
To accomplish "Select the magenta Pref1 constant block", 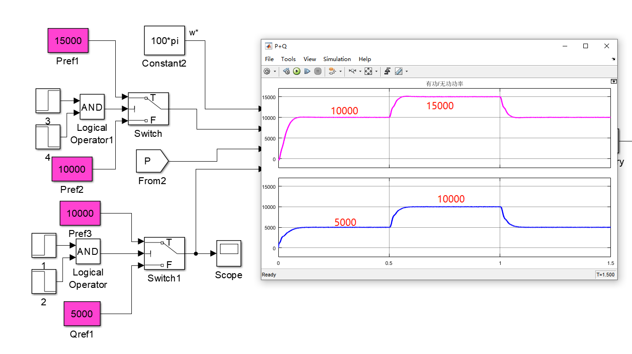I will 68,40.
